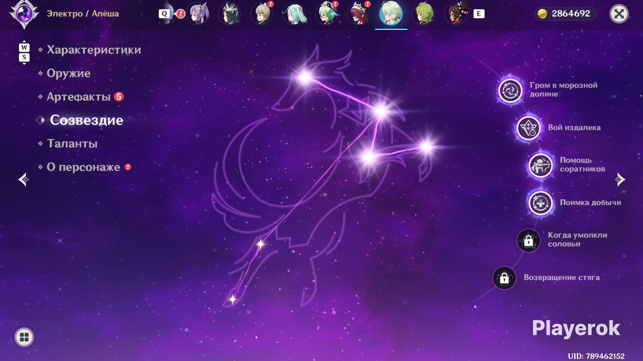Click the Electro element emblem icon

pos(24,14)
